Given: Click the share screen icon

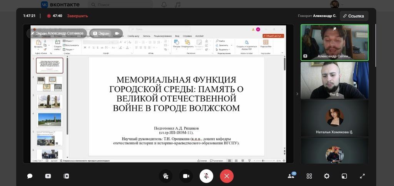Looking at the screenshot, I should click(48, 176).
